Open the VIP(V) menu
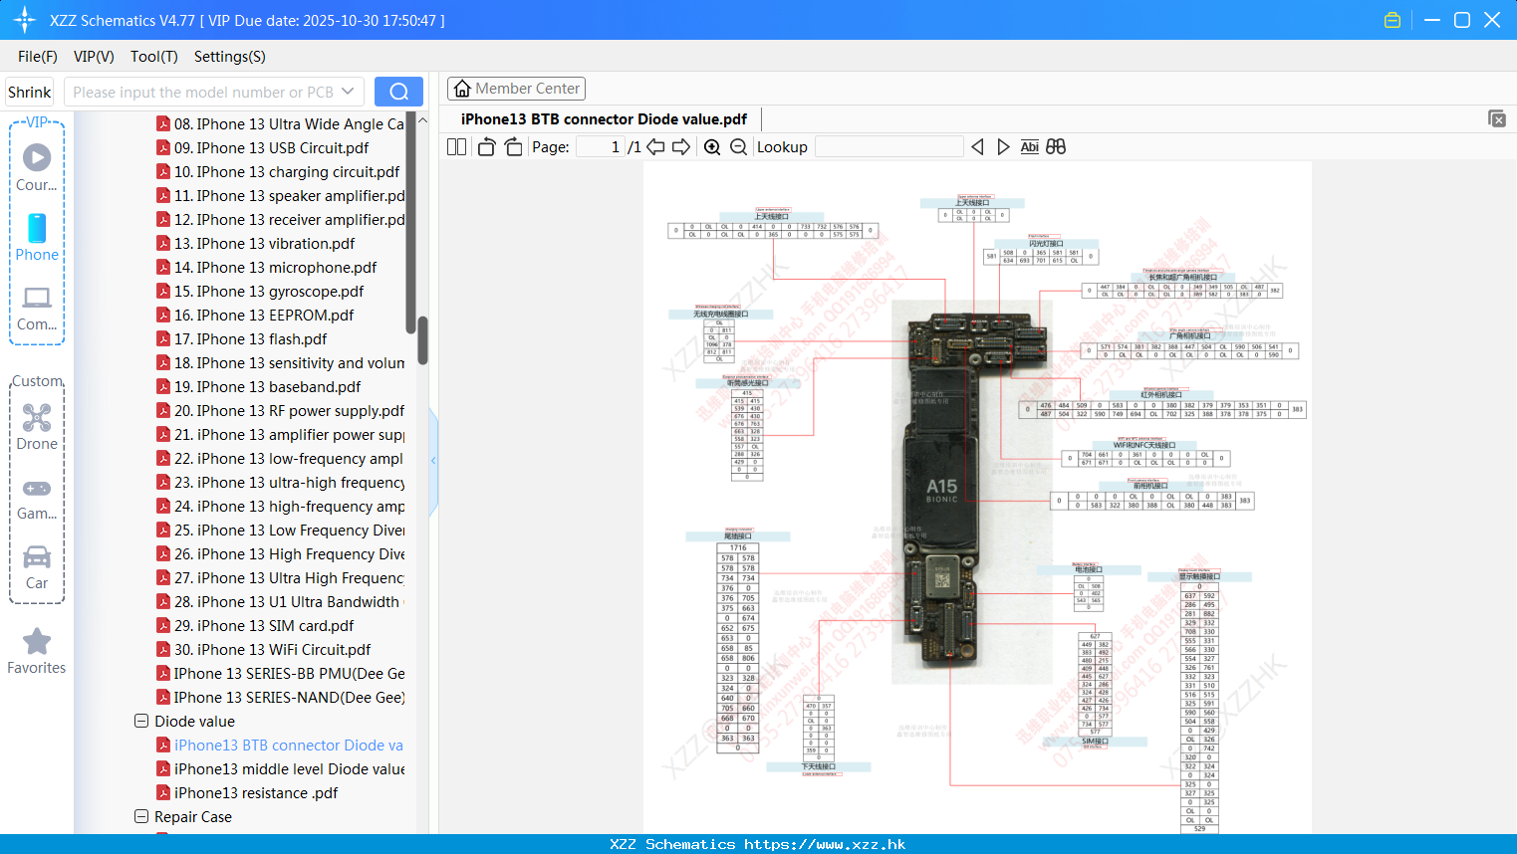Screen dimensions: 1517x854 tap(94, 57)
